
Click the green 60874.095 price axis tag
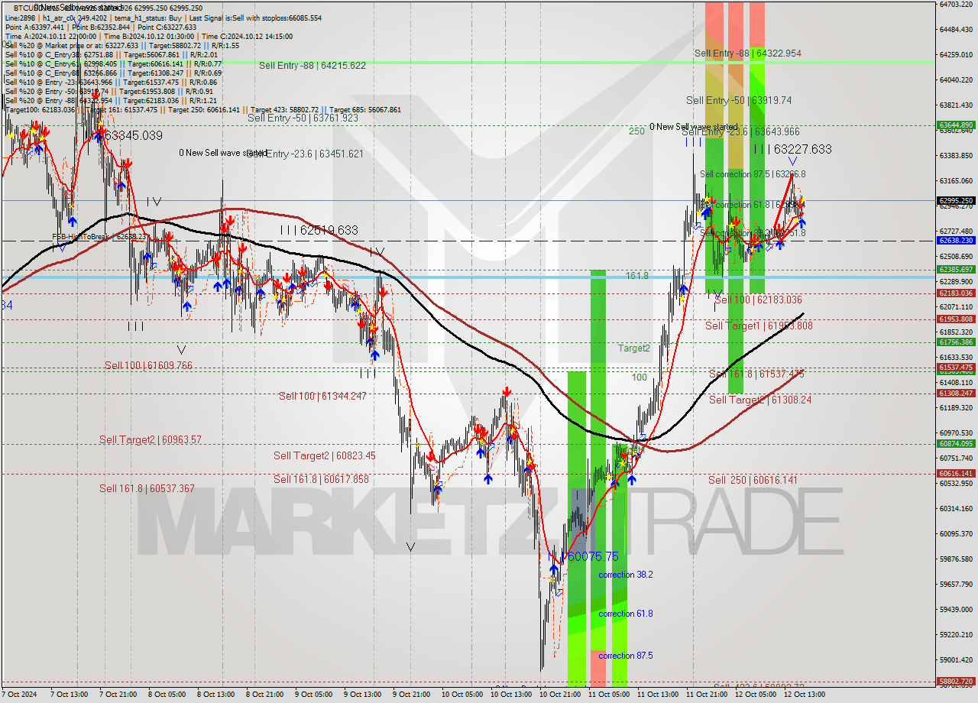pos(955,443)
